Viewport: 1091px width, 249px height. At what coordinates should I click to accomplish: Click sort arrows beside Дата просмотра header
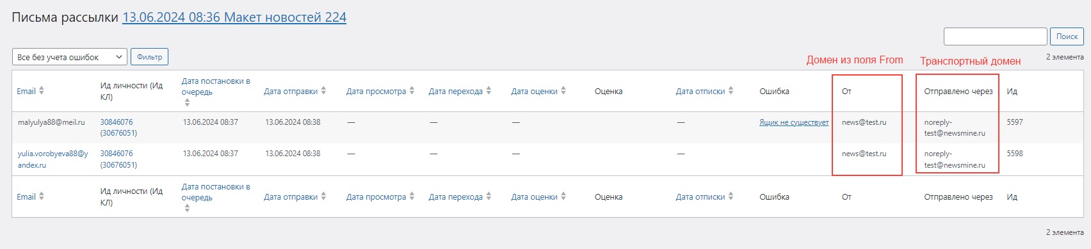412,91
